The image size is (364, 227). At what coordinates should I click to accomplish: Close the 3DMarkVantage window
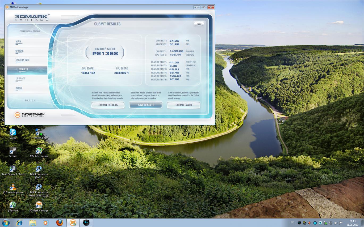211,7
